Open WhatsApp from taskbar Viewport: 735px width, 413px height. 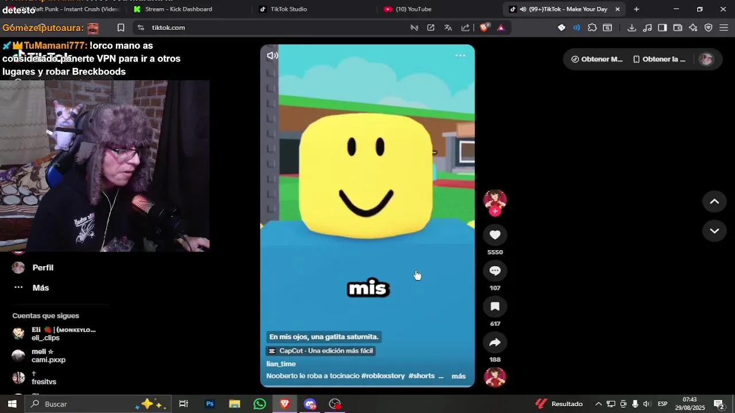[260, 404]
